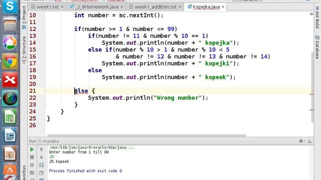
Task: Launch LibreOffice Writer from the dock
Action: pos(10,135)
